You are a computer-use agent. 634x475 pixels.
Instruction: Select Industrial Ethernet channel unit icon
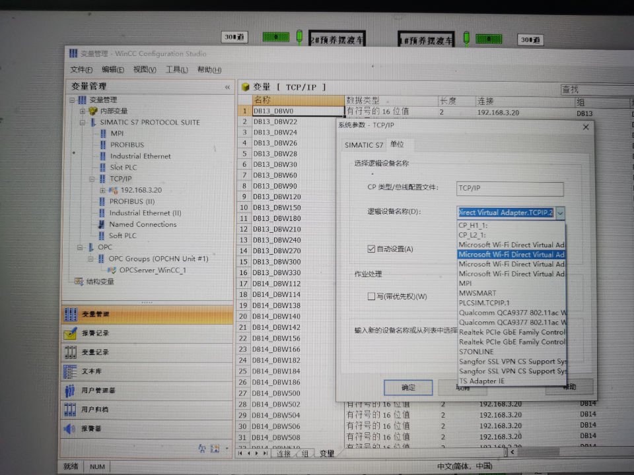tap(103, 156)
